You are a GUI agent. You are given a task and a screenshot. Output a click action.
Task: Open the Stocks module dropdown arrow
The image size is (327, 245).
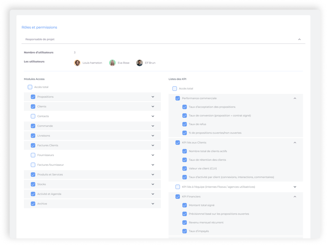tap(153, 184)
